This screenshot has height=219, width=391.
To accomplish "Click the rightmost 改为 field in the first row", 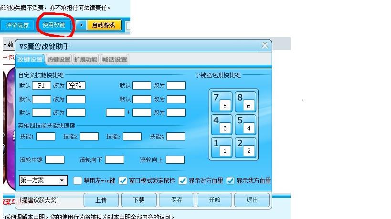I will click(x=176, y=86).
